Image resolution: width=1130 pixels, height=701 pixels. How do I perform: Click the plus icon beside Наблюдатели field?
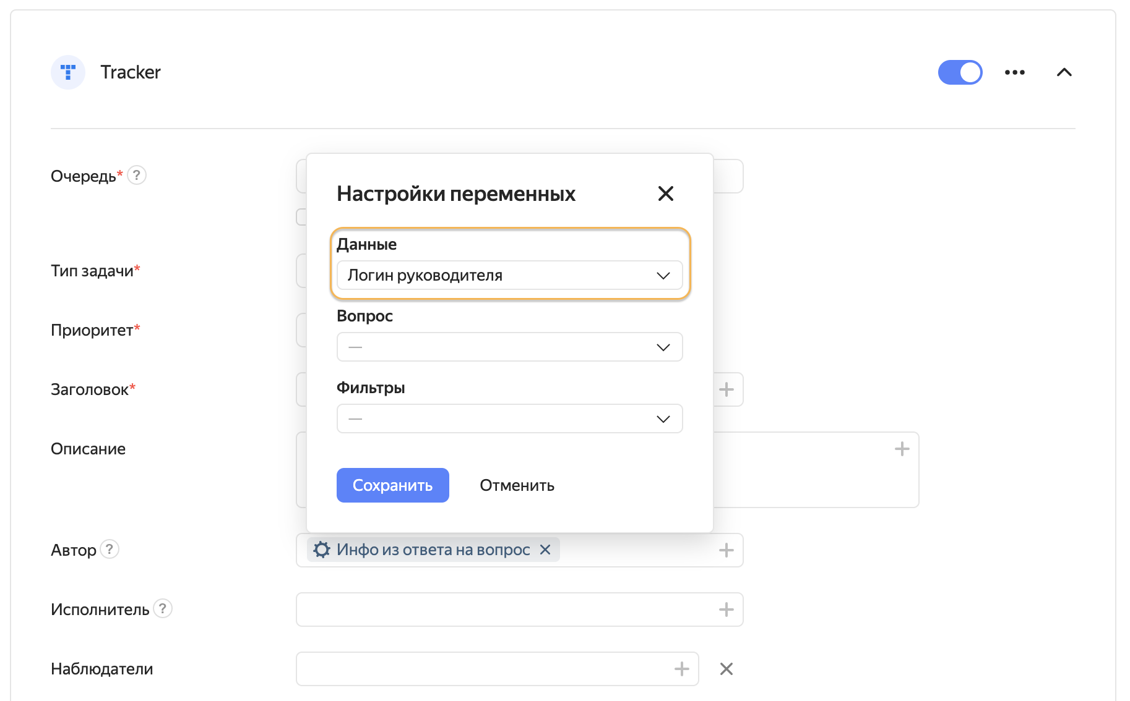coord(681,669)
